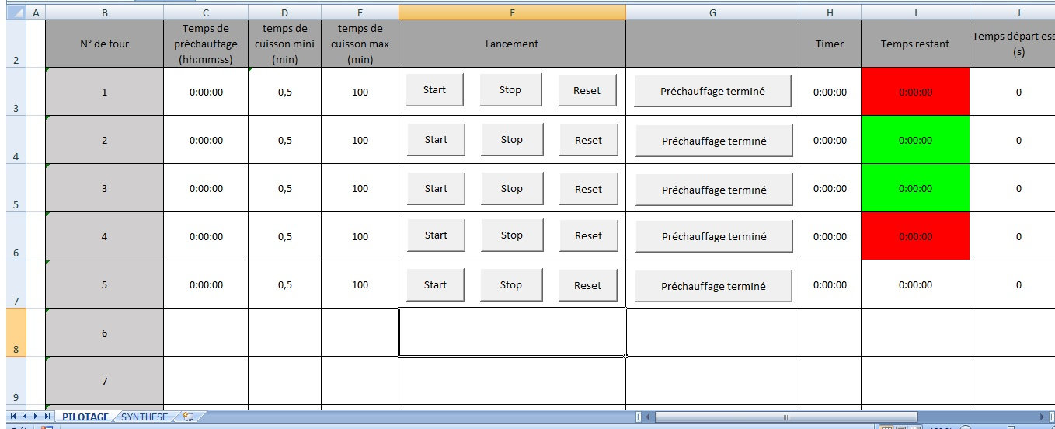Click the Select All corner triangle
The image size is (1055, 429).
(x=16, y=12)
